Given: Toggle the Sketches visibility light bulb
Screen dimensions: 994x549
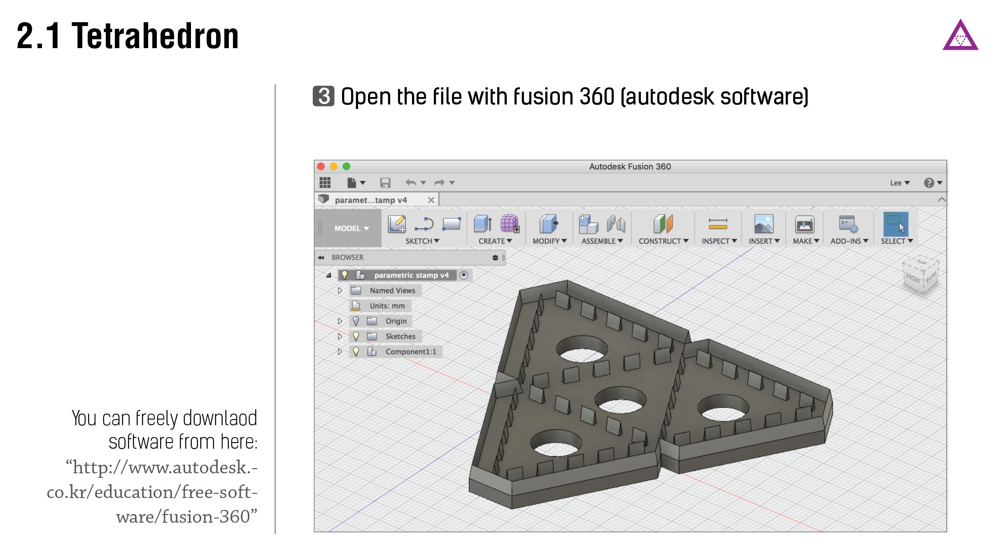Looking at the screenshot, I should tap(356, 336).
